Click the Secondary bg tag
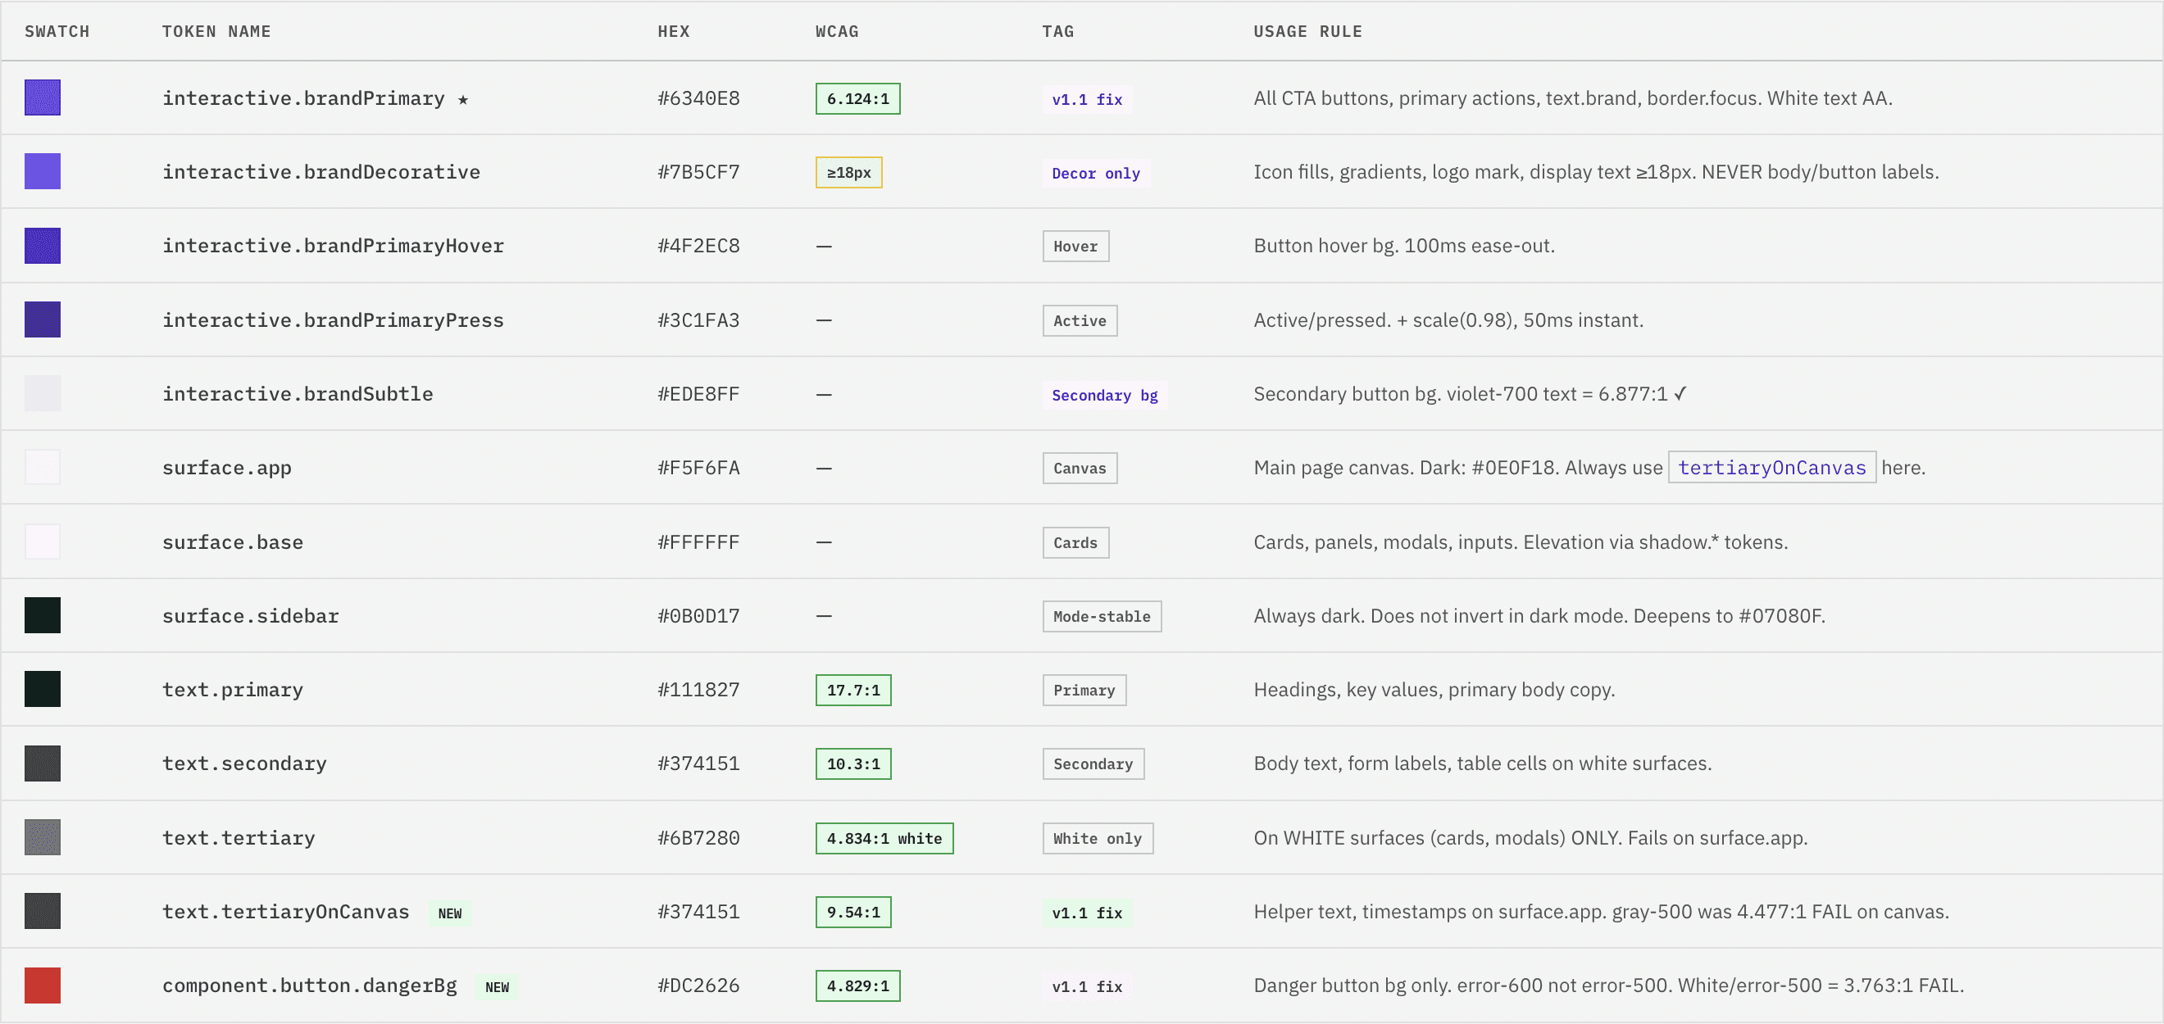The height and width of the screenshot is (1024, 2164). point(1104,396)
